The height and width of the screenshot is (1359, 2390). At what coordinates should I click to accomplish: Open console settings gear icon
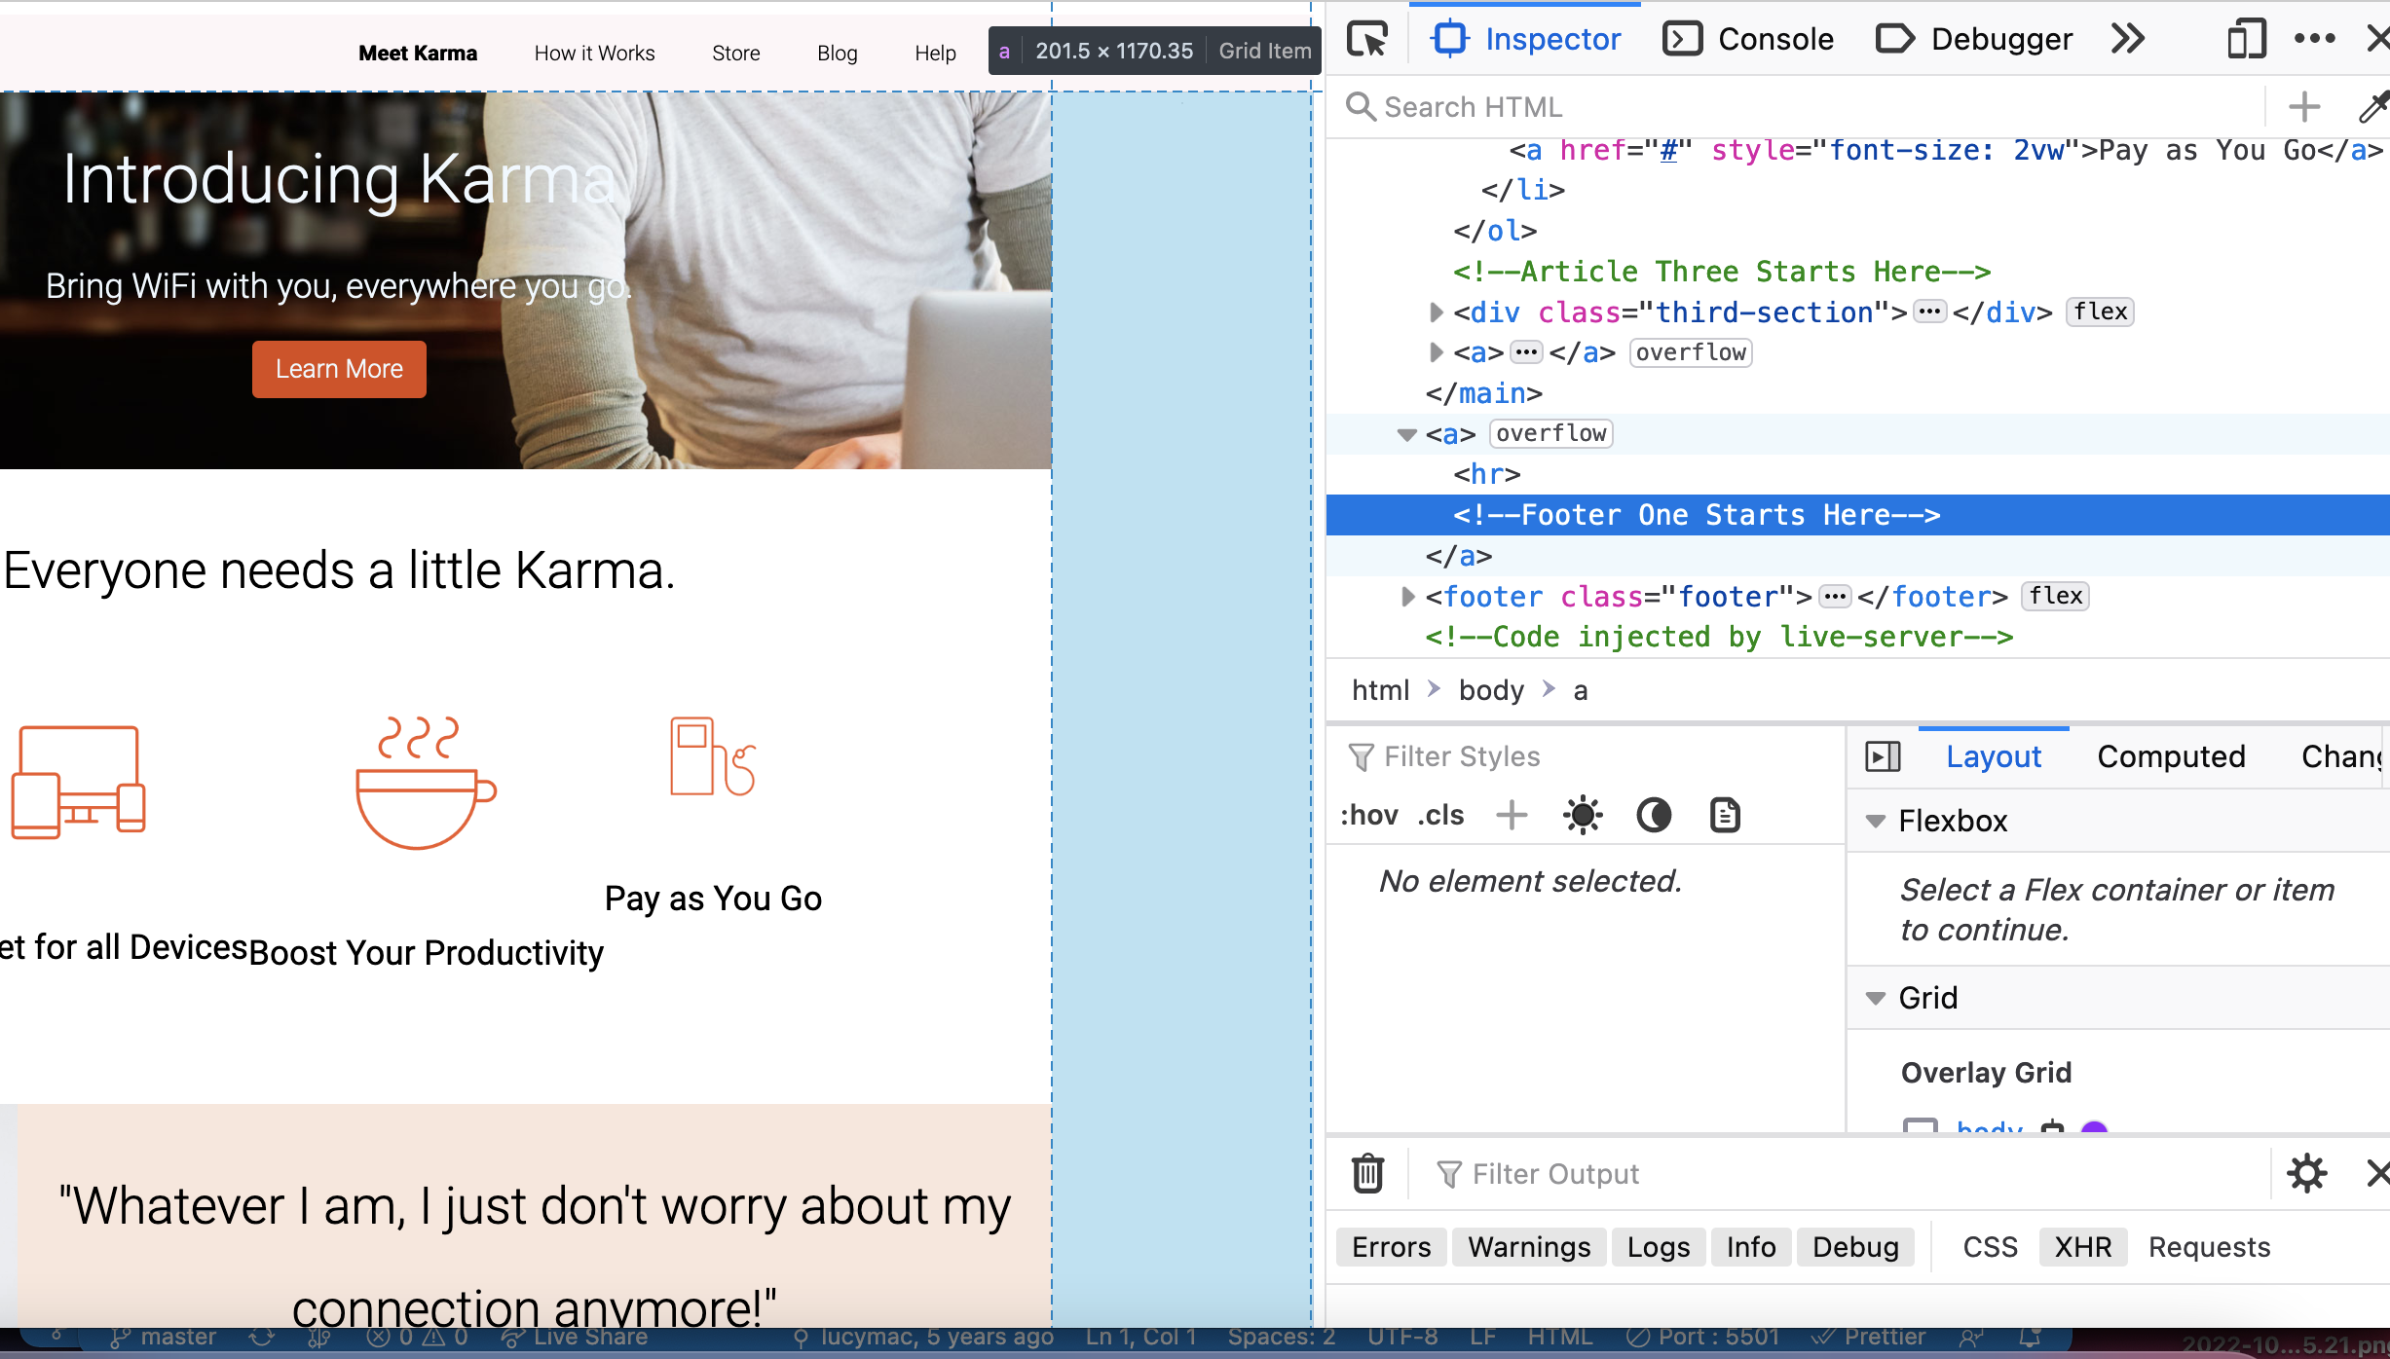point(2307,1173)
